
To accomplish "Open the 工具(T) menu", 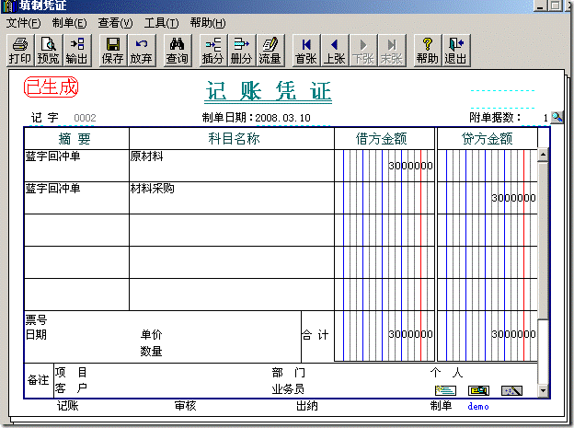I will coord(162,23).
